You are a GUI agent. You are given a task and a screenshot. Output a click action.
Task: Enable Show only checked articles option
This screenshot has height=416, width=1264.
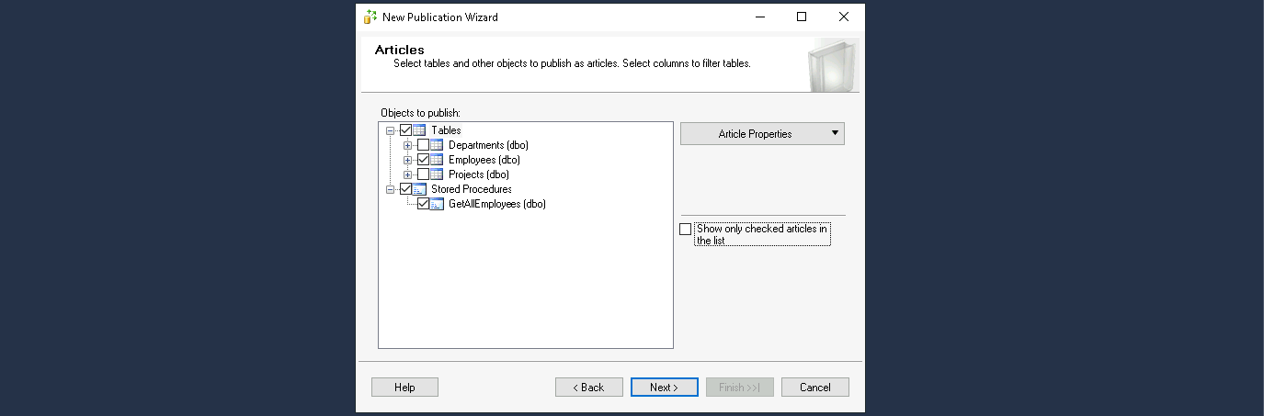[685, 230]
